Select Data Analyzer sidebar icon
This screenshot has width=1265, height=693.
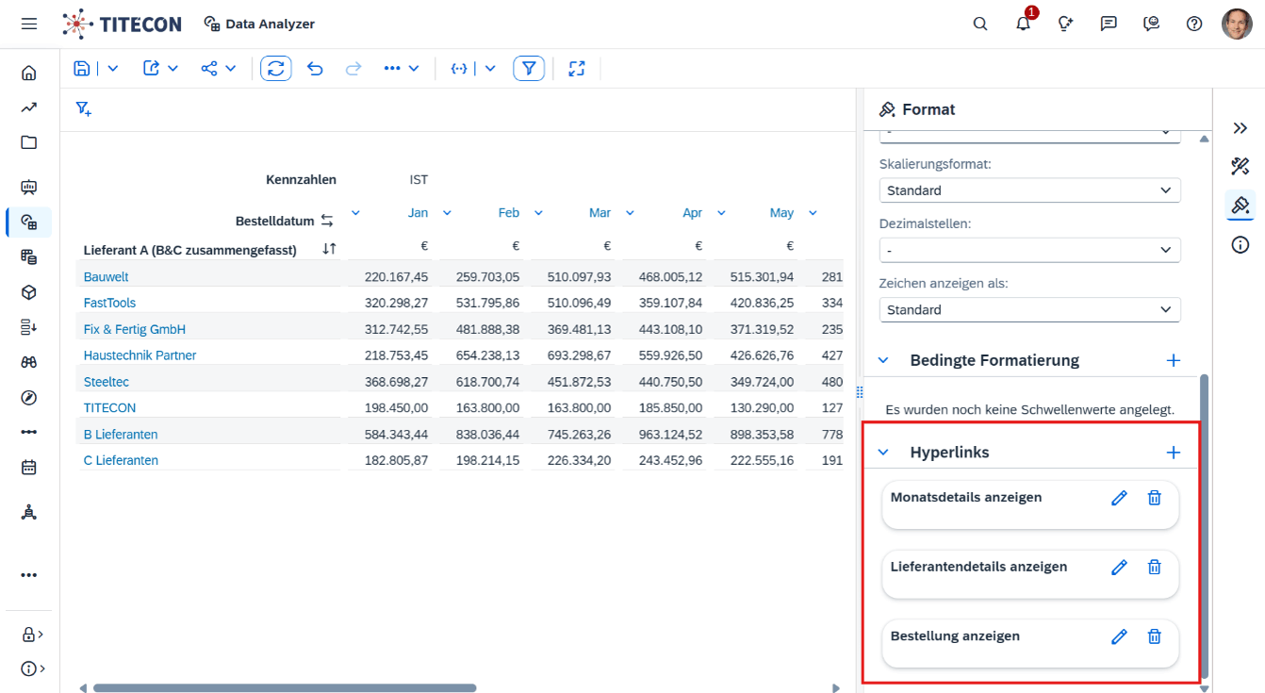coord(29,223)
